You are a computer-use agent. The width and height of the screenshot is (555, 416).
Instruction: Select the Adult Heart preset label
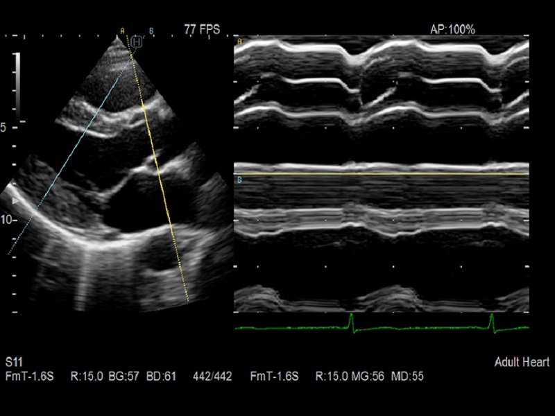522,363
